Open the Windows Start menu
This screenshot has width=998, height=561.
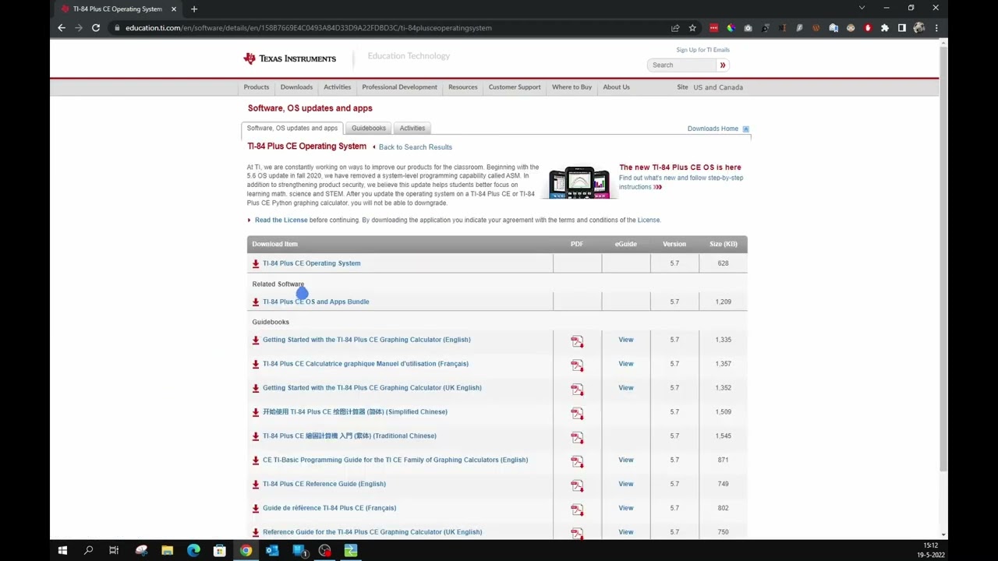(x=62, y=550)
